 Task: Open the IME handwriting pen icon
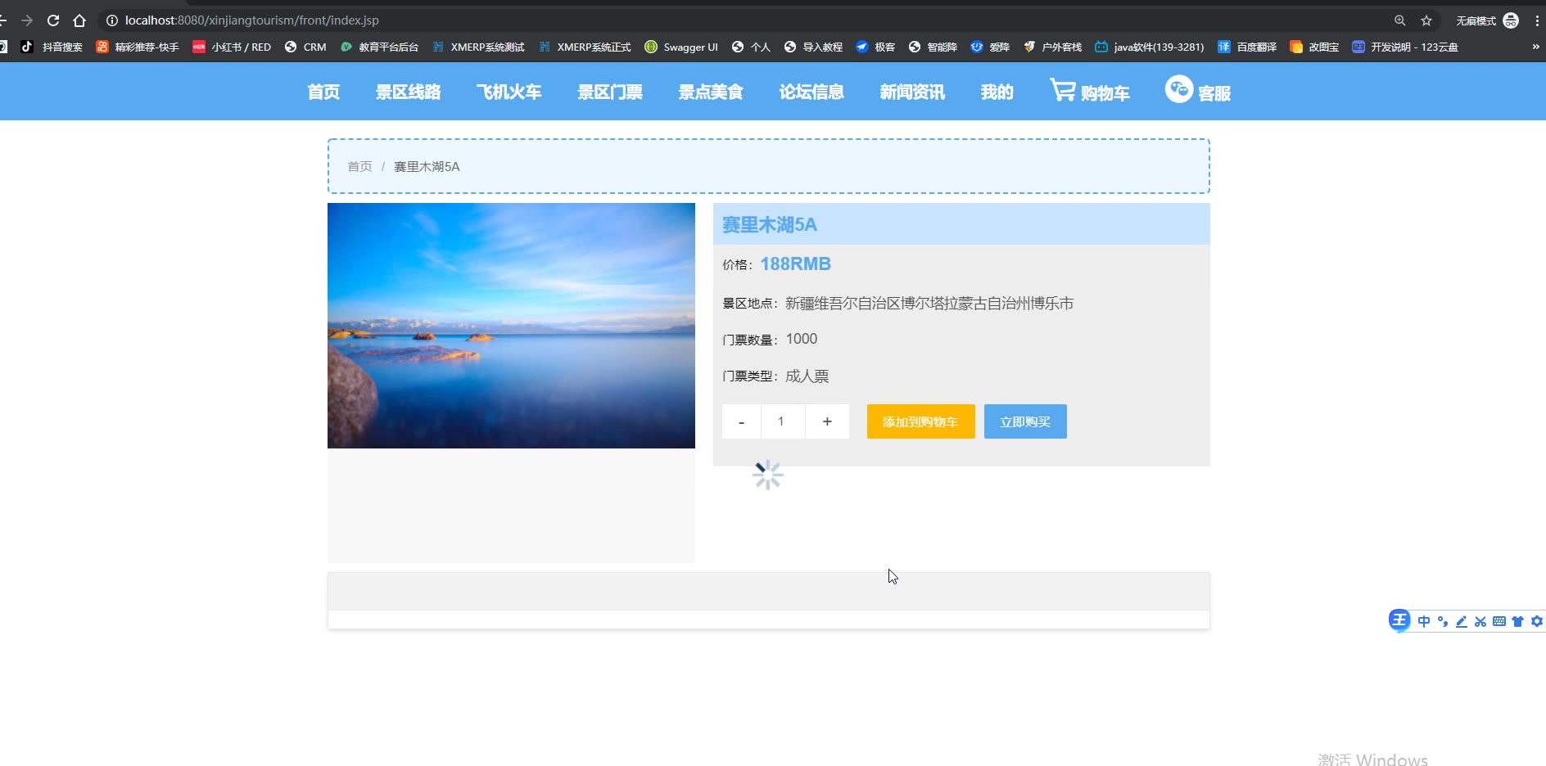tap(1462, 622)
